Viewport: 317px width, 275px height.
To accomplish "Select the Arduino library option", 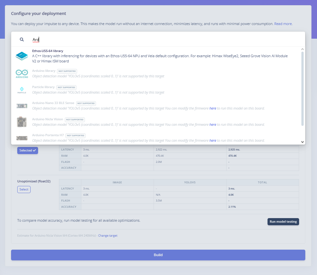I will pyautogui.click(x=156, y=74).
